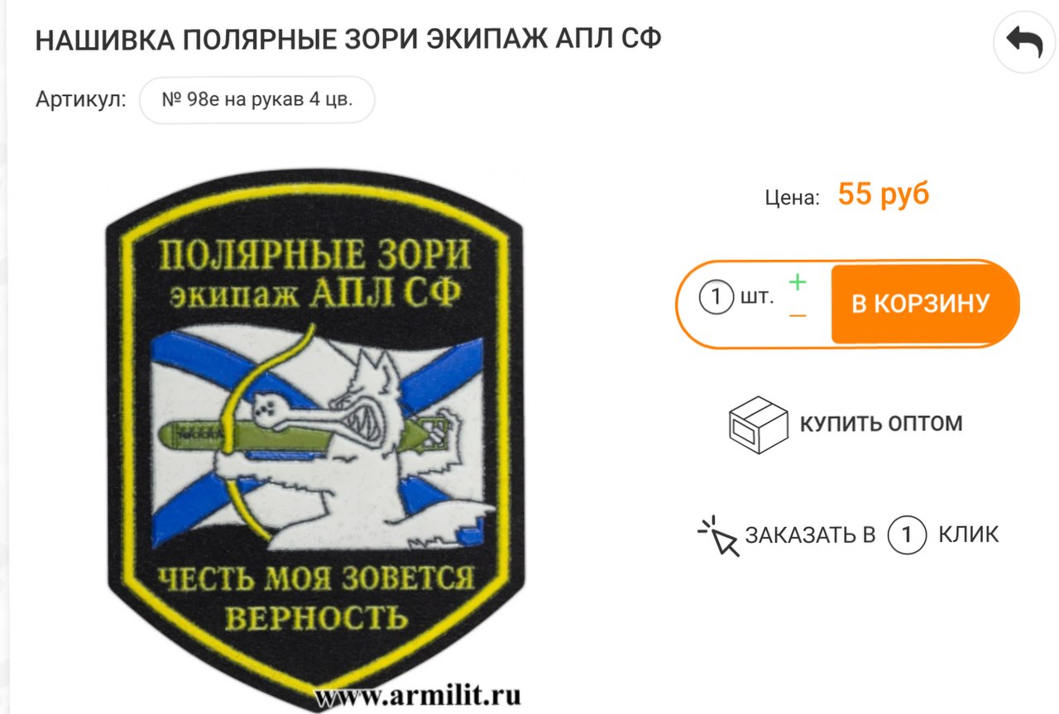Viewport: 1059px width, 714px height.
Task: Click the ЗАКАЗАТЬ В text
Action: coord(810,535)
